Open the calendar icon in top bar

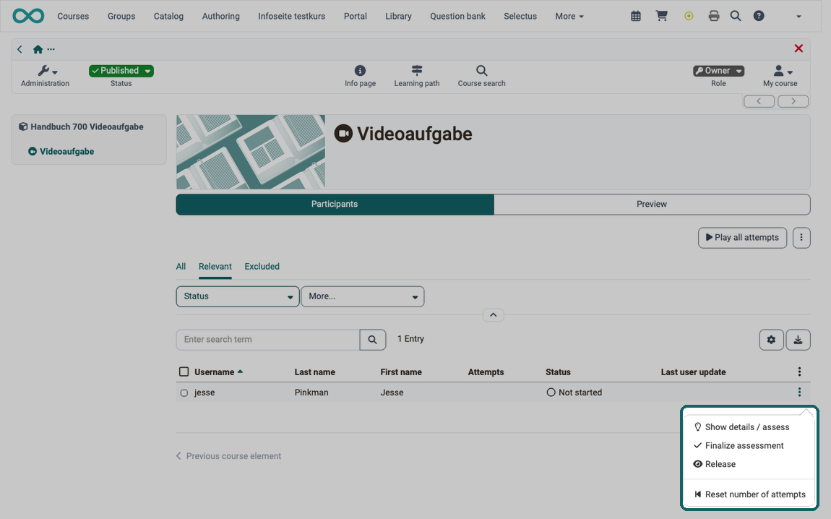pyautogui.click(x=635, y=17)
